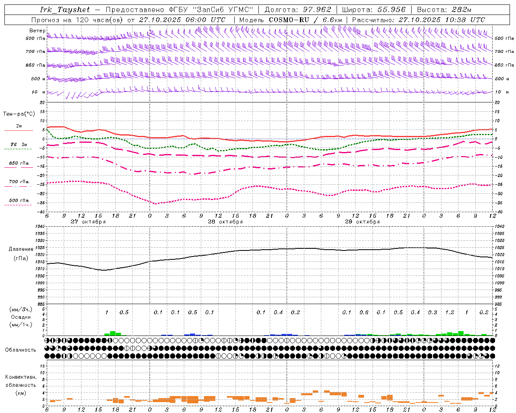516x413 pixels.
Task: Click the 0.3 precipitation amount value
Action: [432, 313]
